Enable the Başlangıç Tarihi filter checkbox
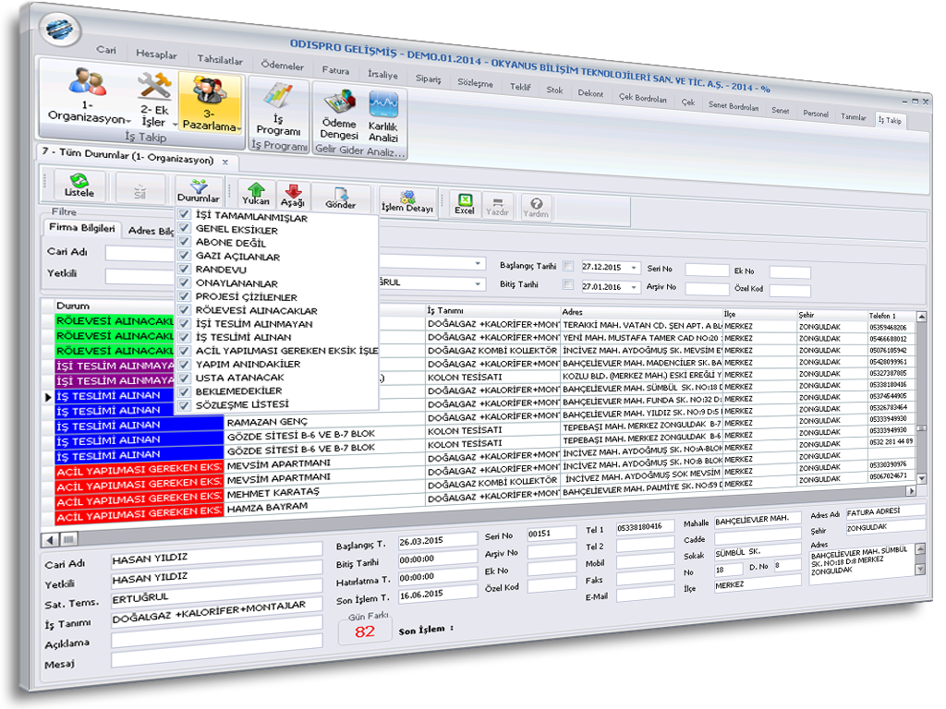Screen dimensions: 946x709 pos(568,266)
